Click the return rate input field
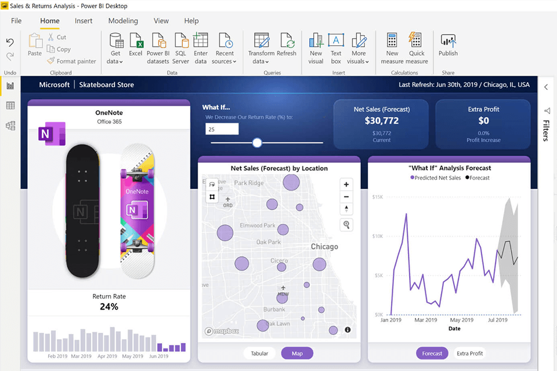Image resolution: width=557 pixels, height=371 pixels. click(222, 129)
